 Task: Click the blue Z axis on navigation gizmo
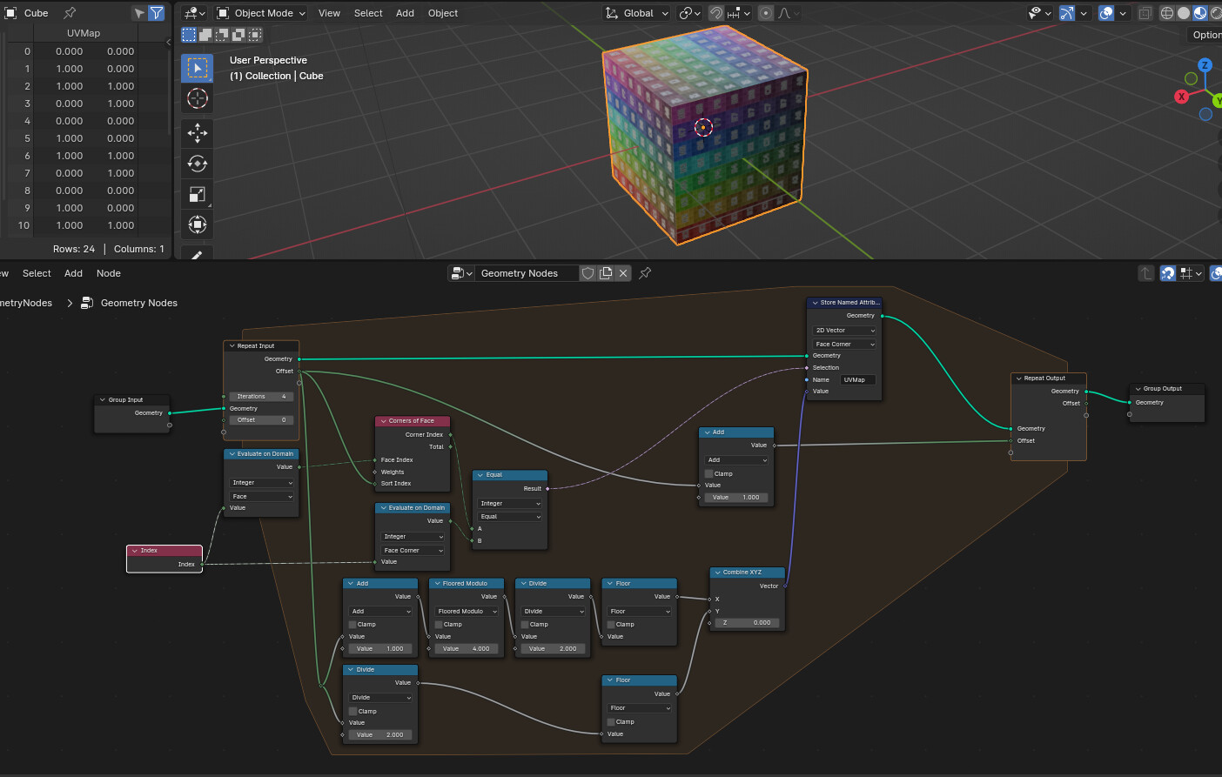click(1205, 65)
